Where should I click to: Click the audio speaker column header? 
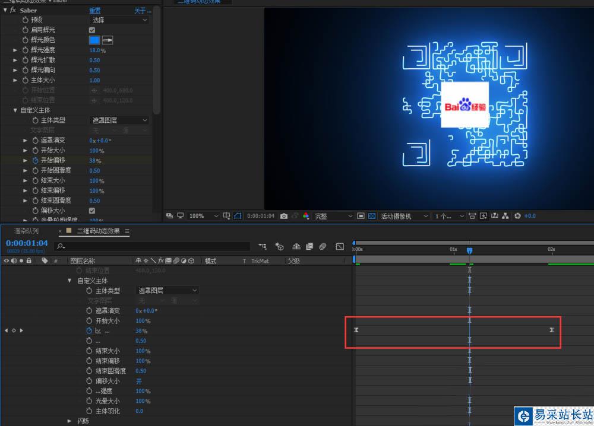pos(14,260)
